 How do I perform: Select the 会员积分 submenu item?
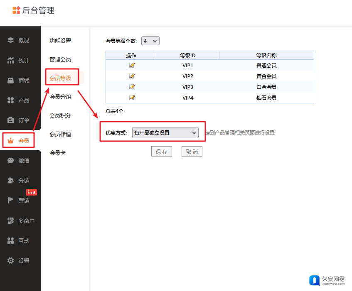pyautogui.click(x=60, y=115)
